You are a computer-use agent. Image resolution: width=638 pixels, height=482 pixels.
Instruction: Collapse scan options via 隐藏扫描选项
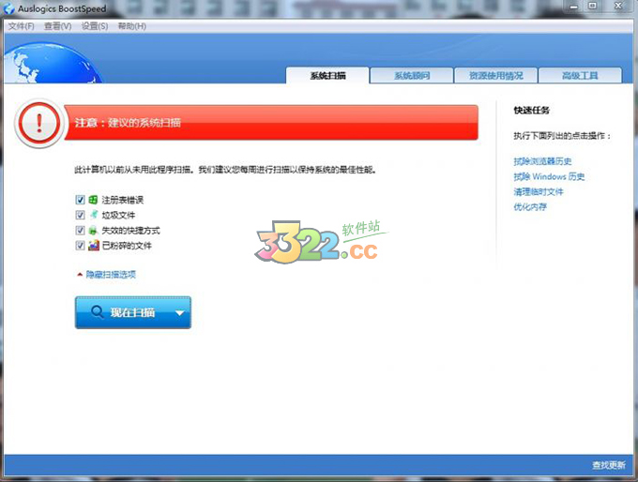pos(111,275)
